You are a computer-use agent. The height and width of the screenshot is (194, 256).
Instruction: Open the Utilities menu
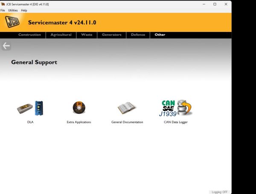coord(13,10)
